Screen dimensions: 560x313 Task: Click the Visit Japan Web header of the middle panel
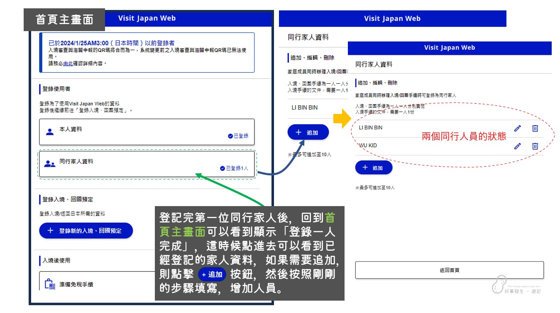pyautogui.click(x=392, y=19)
